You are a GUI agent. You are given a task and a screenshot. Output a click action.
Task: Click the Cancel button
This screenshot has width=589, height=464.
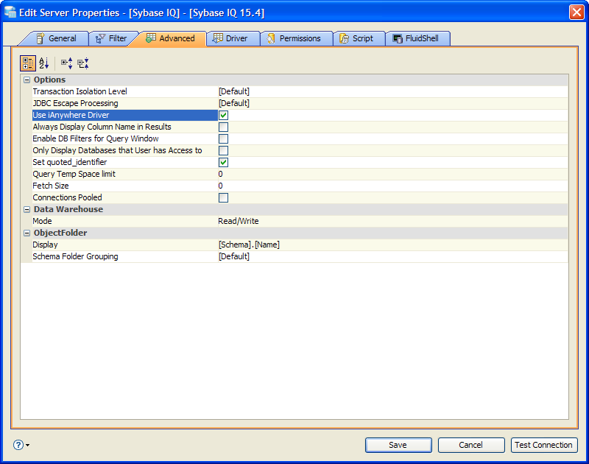471,445
